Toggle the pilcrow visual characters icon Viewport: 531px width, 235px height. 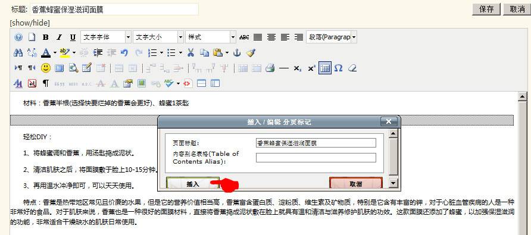[46, 83]
